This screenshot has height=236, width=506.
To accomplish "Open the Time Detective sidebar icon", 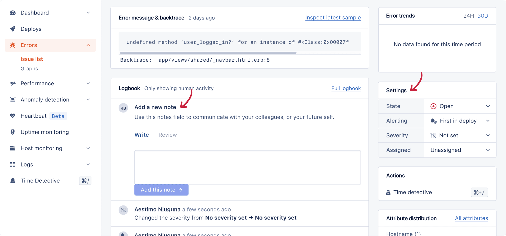I will [13, 180].
